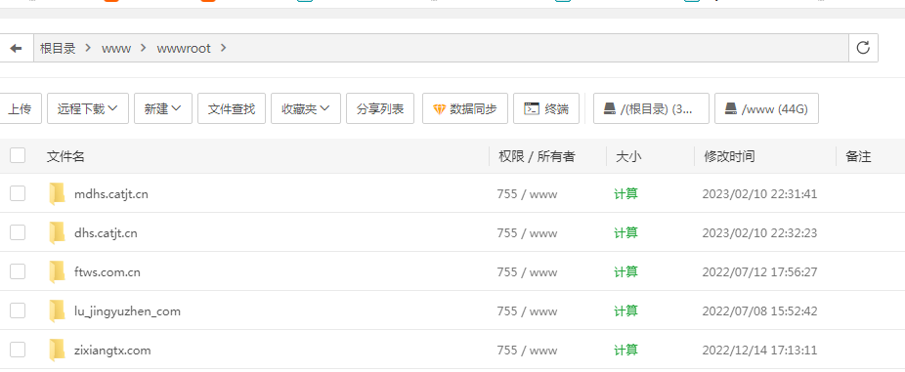This screenshot has height=372, width=905.
Task: Click the 权限 / 所有者 column header
Action: [x=537, y=156]
